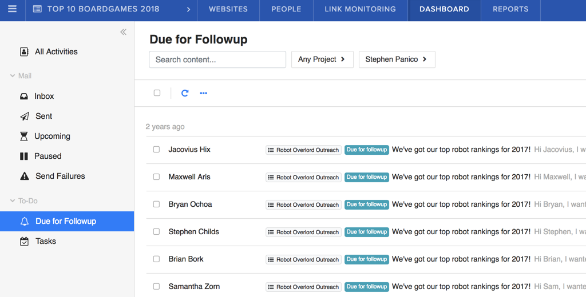Viewport: 586px width, 297px height.
Task: Go to the Reports tab
Action: coord(510,9)
